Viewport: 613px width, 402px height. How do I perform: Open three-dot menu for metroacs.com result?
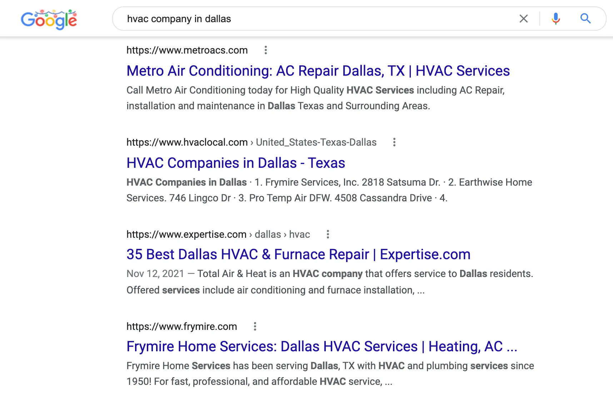click(x=265, y=50)
